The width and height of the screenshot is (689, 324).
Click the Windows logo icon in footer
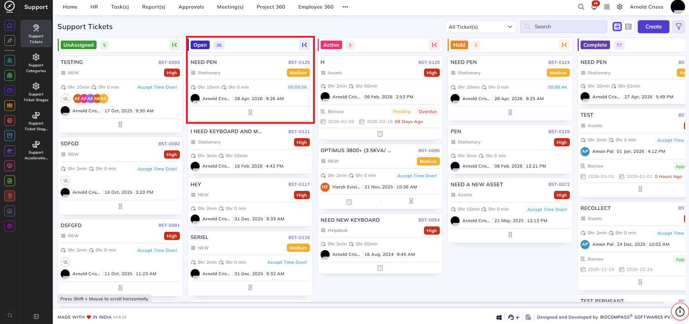pyautogui.click(x=499, y=317)
